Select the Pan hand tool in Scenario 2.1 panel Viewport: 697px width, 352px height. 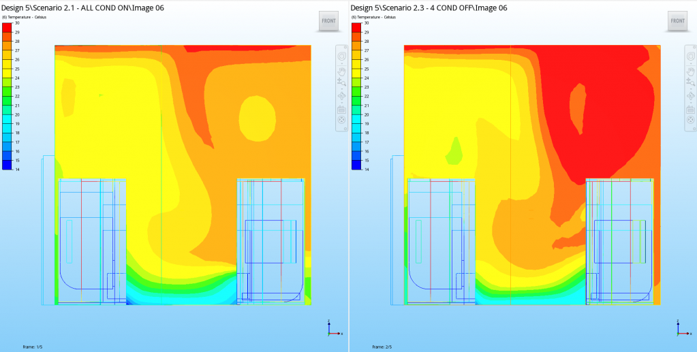(x=342, y=72)
